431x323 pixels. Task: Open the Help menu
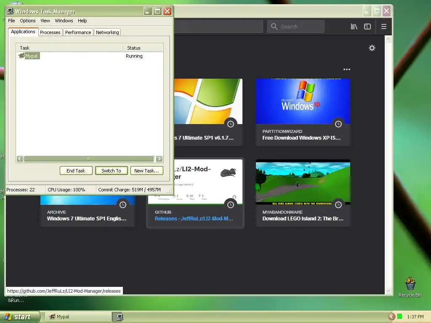click(82, 21)
